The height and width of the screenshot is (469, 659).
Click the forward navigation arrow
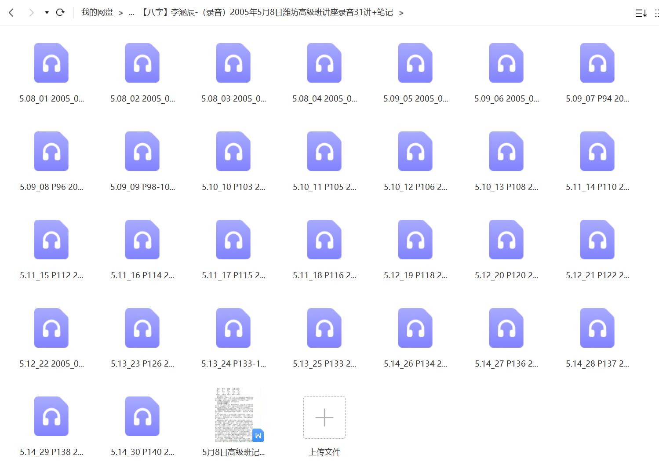pyautogui.click(x=31, y=13)
